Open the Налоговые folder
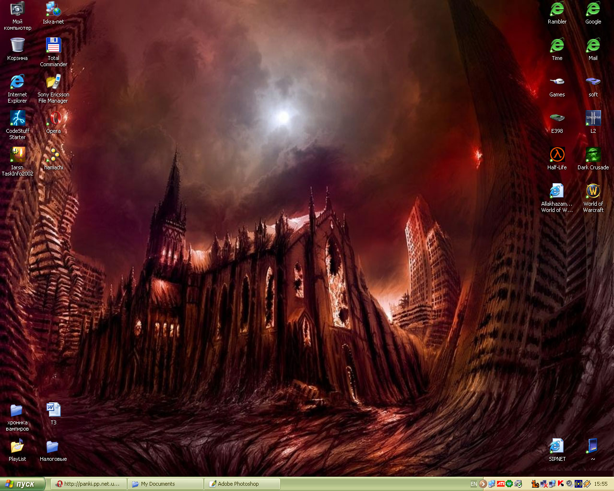 [x=53, y=451]
